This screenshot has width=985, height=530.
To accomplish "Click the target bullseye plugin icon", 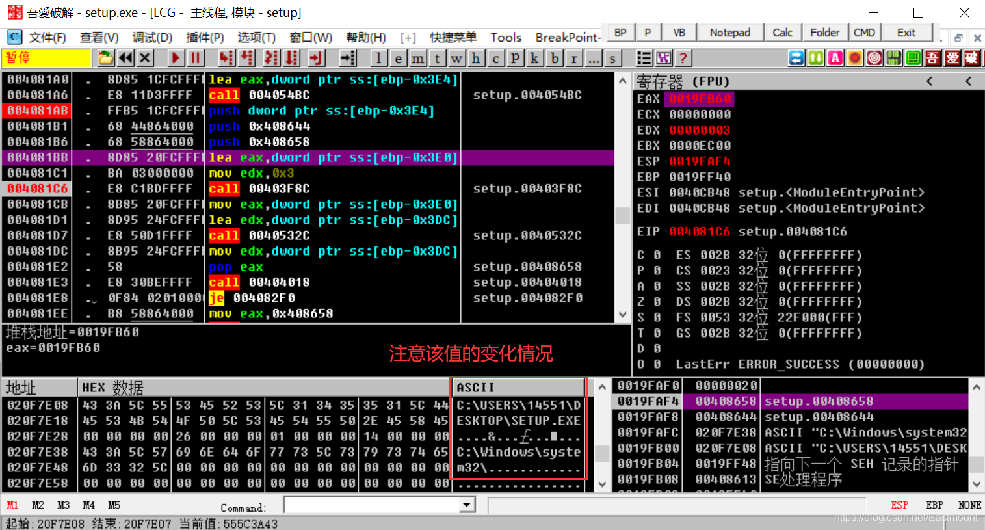I will (874, 58).
